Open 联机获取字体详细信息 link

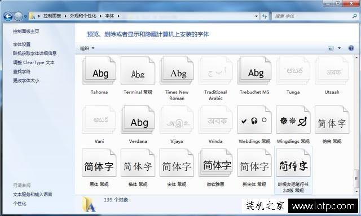click(x=35, y=53)
